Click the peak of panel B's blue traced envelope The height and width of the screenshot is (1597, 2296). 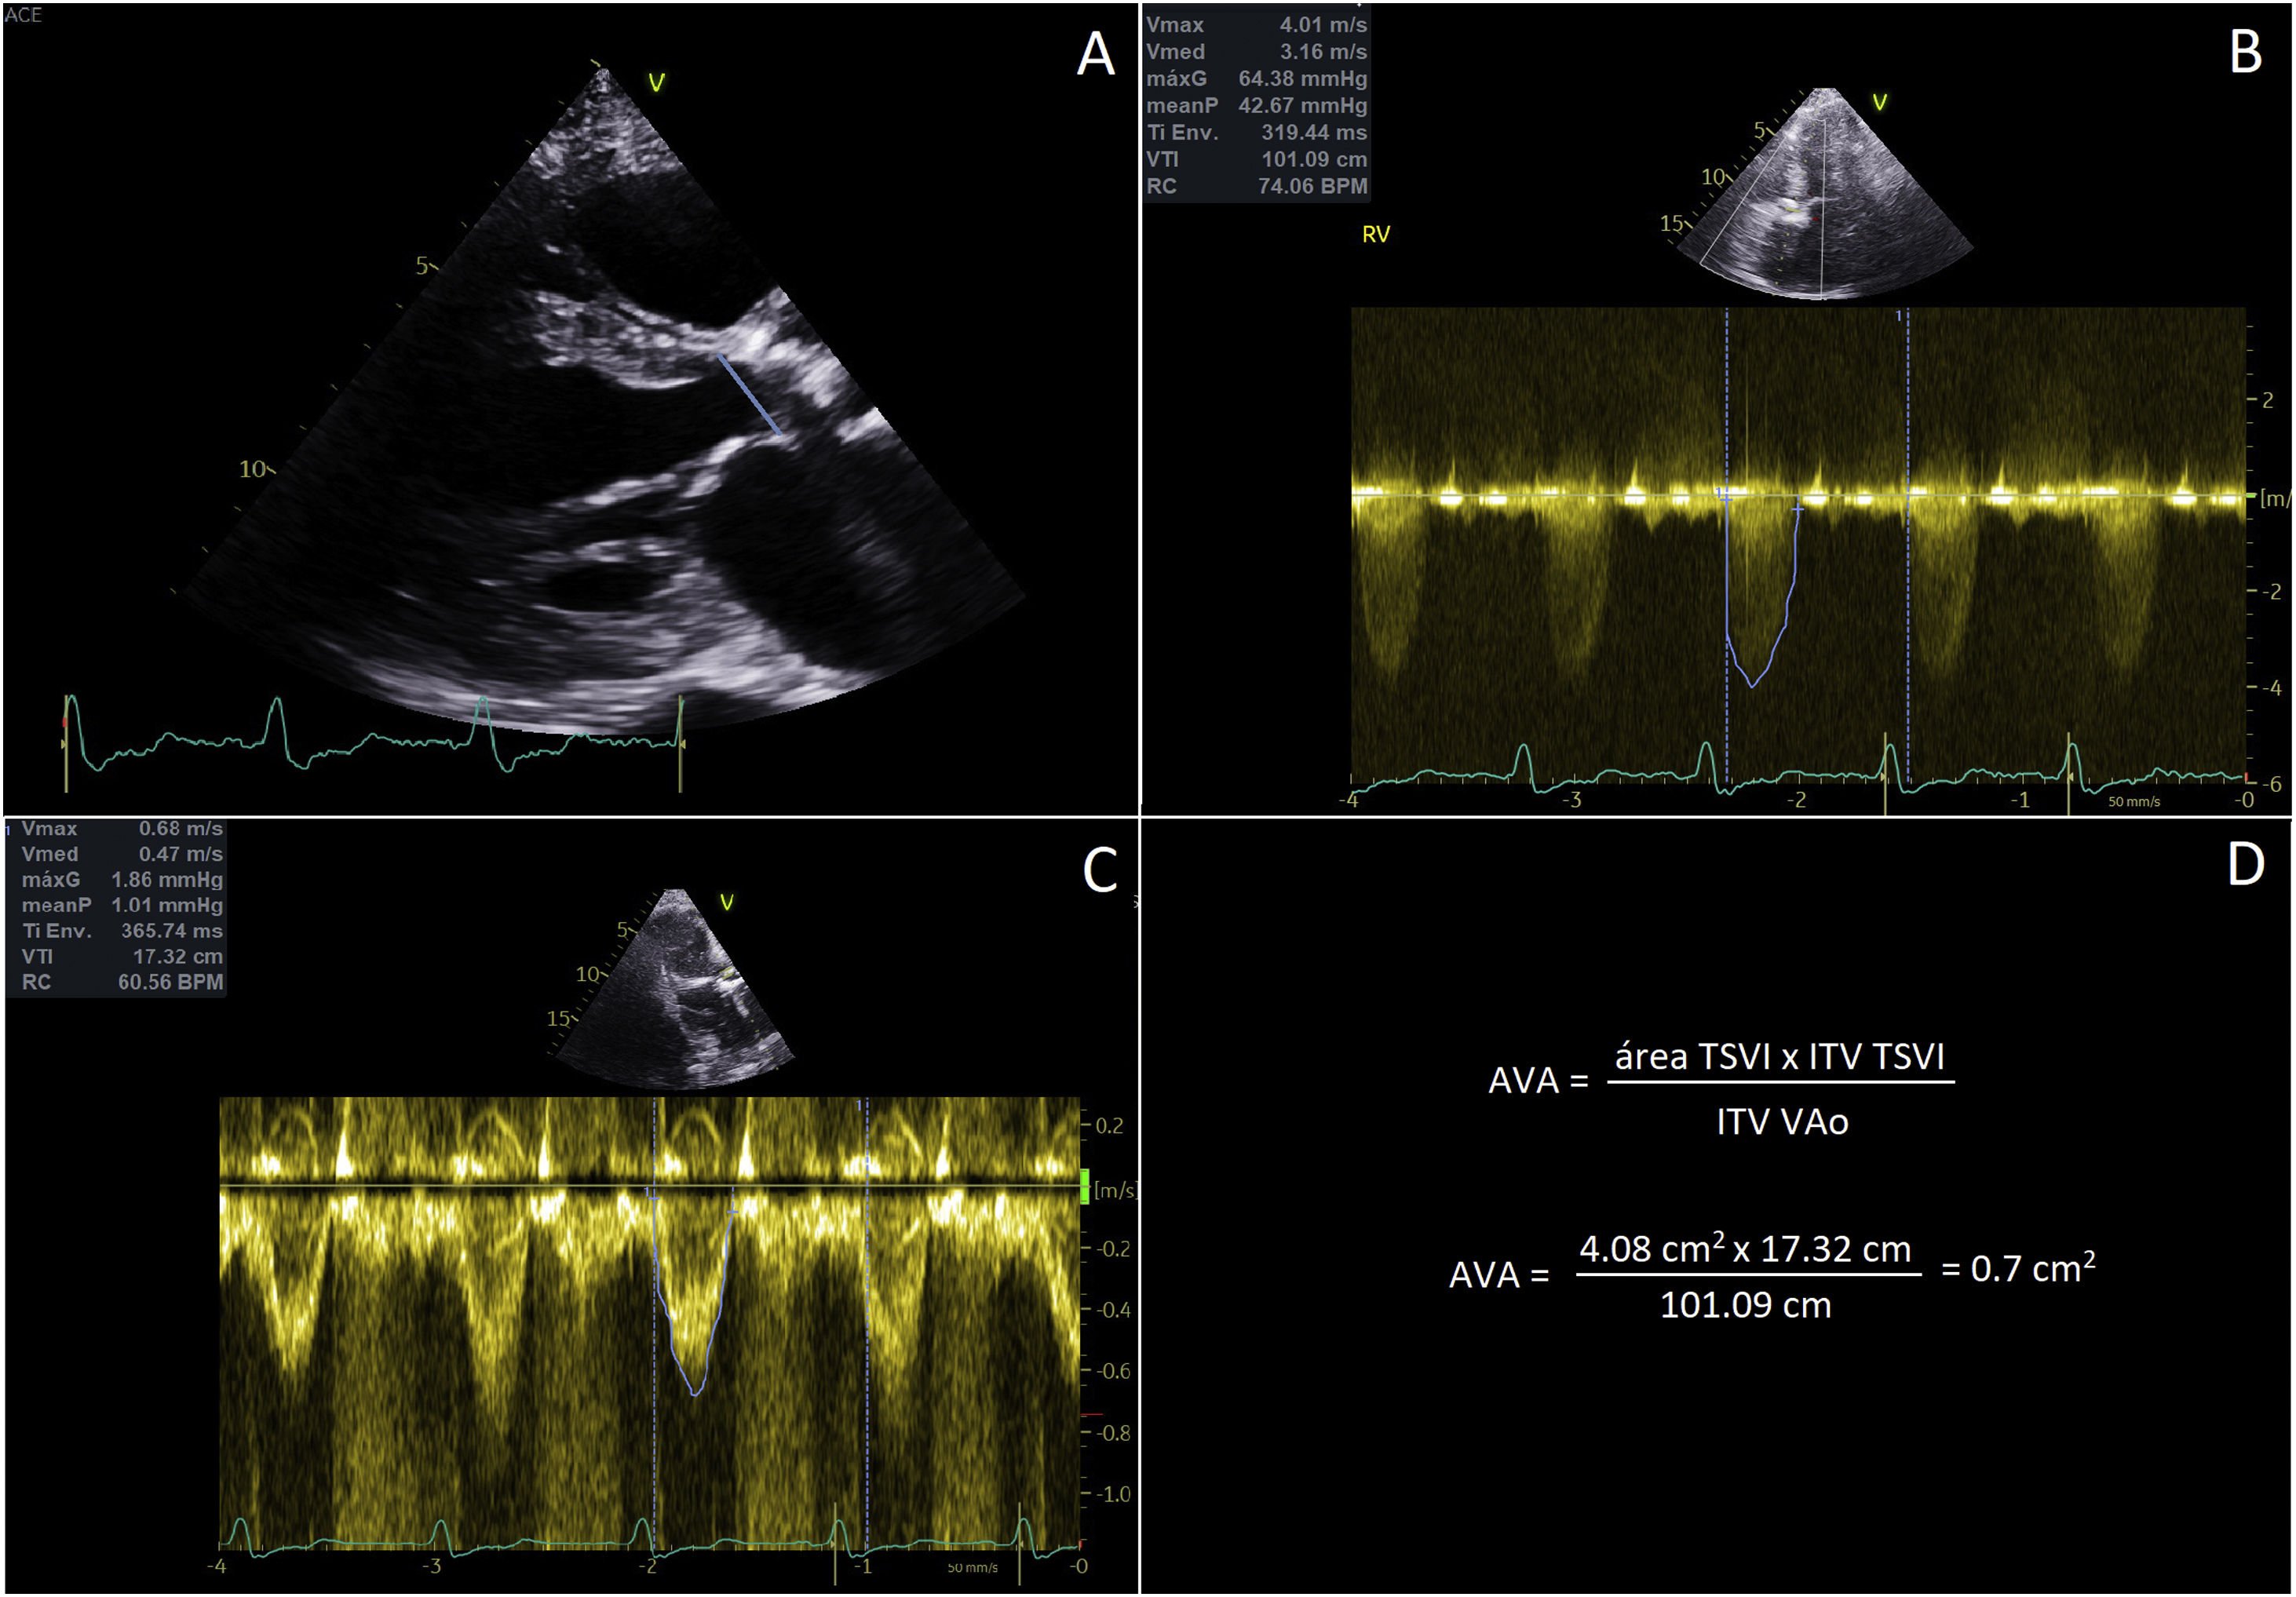[x=1751, y=686]
